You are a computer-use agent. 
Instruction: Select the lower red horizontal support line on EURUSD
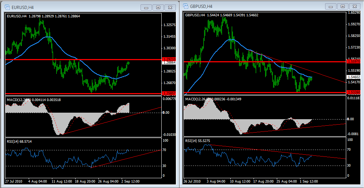(x=83, y=93)
